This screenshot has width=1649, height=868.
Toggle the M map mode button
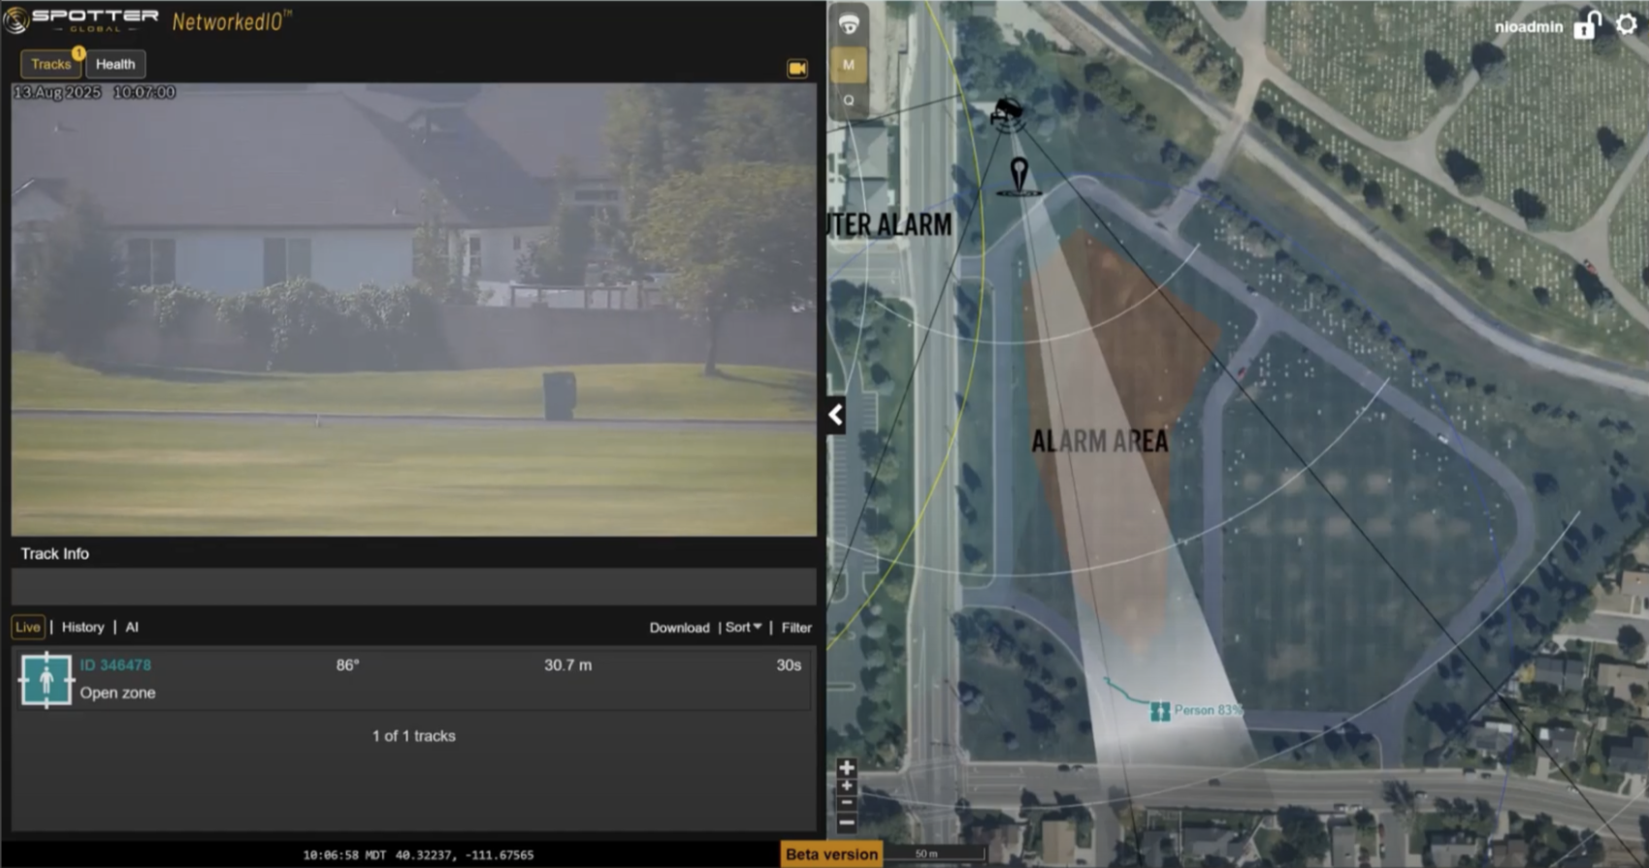point(849,65)
